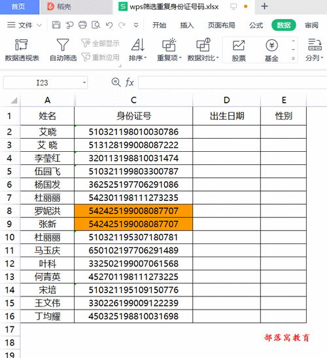
Task: Click the Select All corner triangle
Action: (14, 100)
